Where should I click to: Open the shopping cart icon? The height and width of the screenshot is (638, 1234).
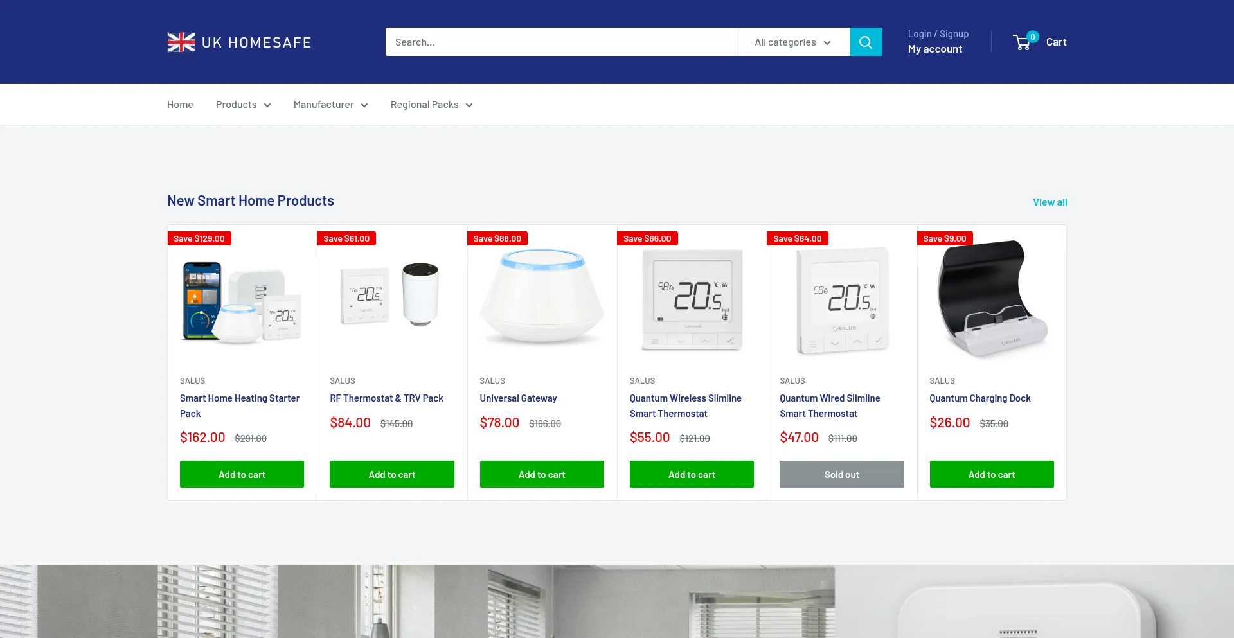1023,42
